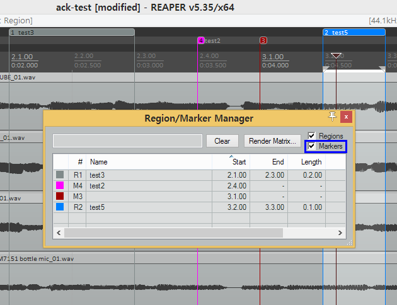Pin the Region/Marker Manager window
Screen dimensions: 397x305
(333, 117)
